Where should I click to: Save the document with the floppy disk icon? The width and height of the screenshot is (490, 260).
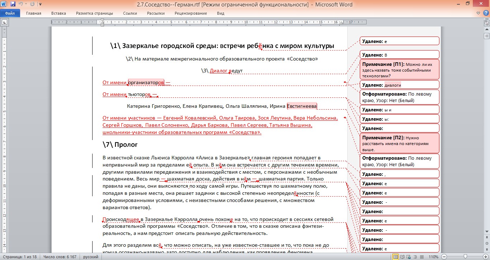coord(13,4)
